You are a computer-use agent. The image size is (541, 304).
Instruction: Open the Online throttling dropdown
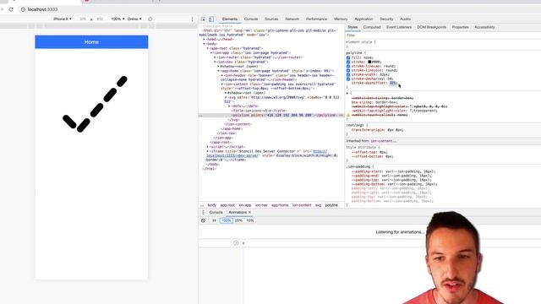[x=134, y=19]
